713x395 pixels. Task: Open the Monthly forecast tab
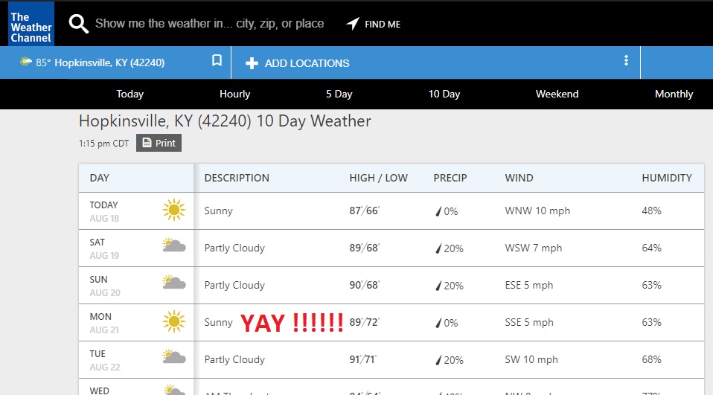(x=674, y=94)
